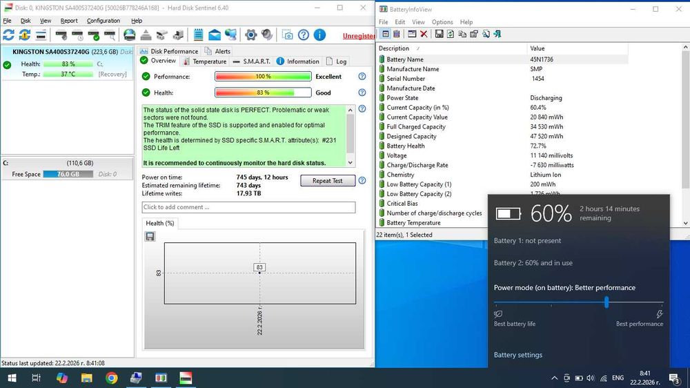Click BatteryInfoView list scrollbar down arrow

pos(686,223)
